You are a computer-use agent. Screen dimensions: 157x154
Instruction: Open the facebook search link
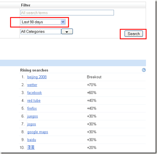click(34, 93)
